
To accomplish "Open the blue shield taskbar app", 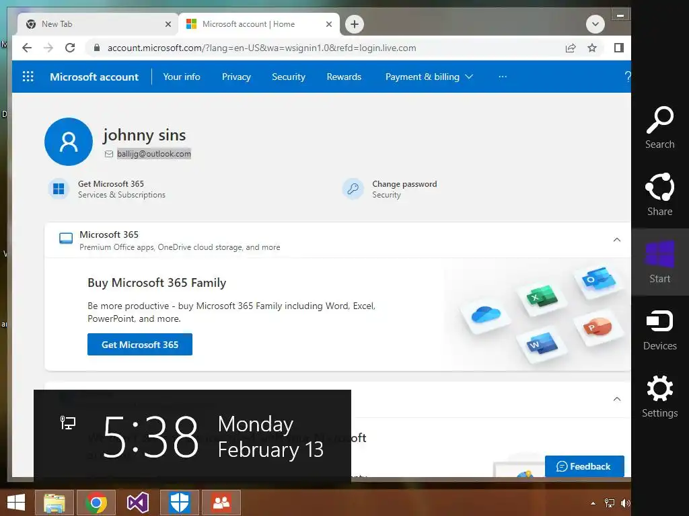I will [179, 503].
